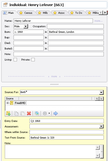Screen dimensions: 108x161
Task: Switch to the Census tab
Action: 26,13
